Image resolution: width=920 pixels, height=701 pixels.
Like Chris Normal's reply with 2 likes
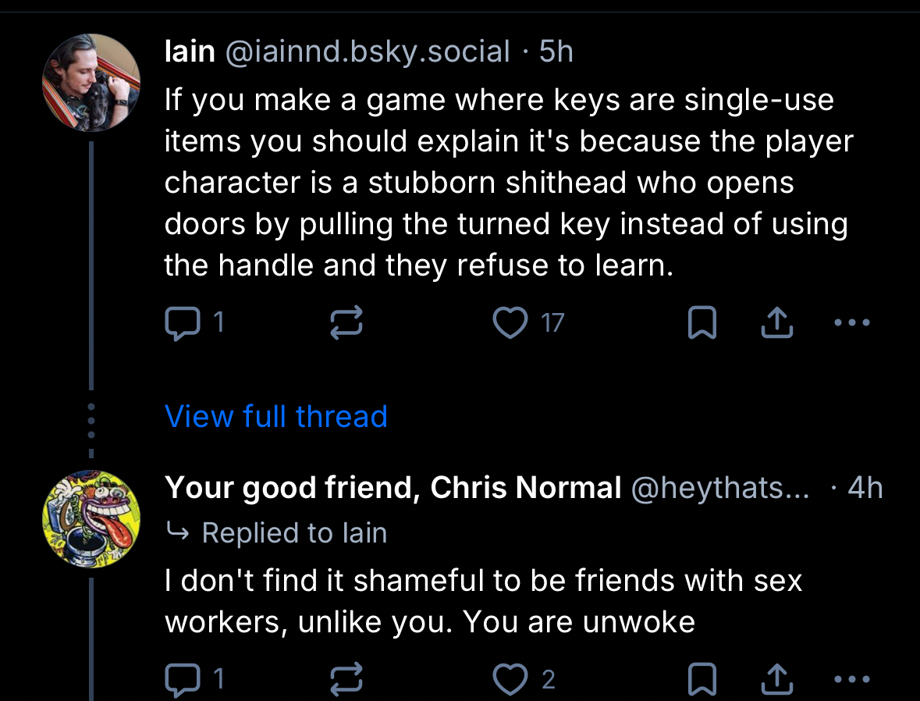[x=511, y=680]
